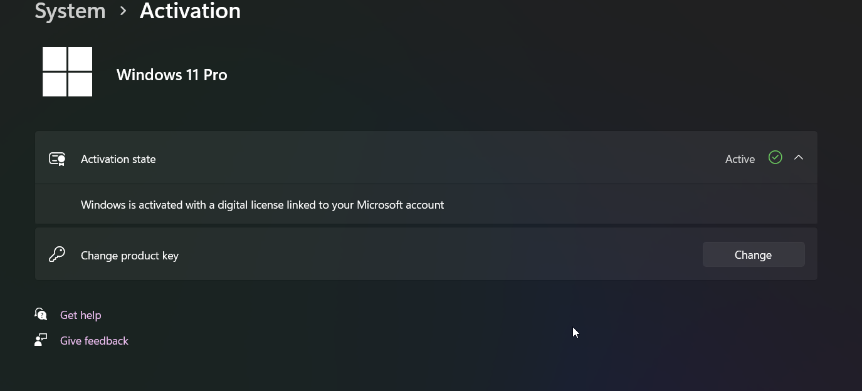
Task: Click the Windows logo image
Action: click(67, 72)
